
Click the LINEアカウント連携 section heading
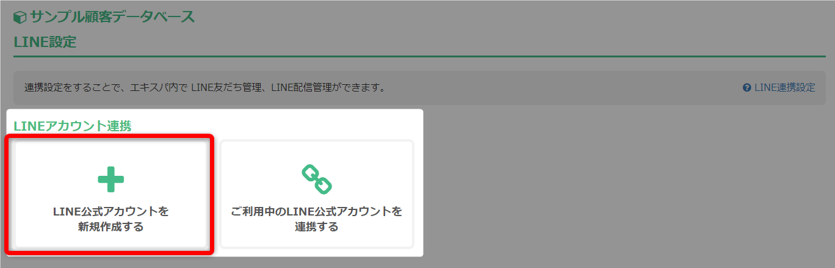[x=73, y=126]
